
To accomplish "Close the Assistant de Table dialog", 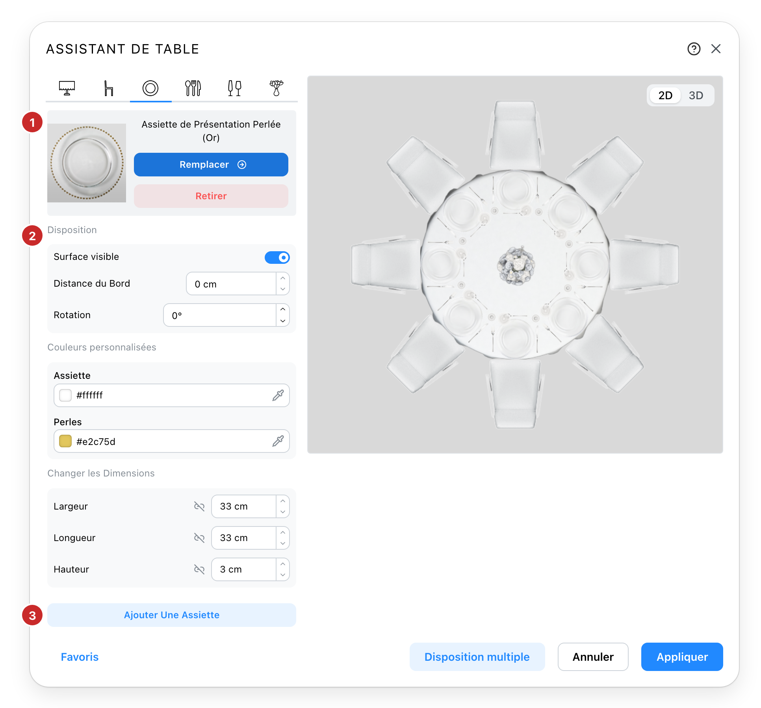I will coord(716,49).
